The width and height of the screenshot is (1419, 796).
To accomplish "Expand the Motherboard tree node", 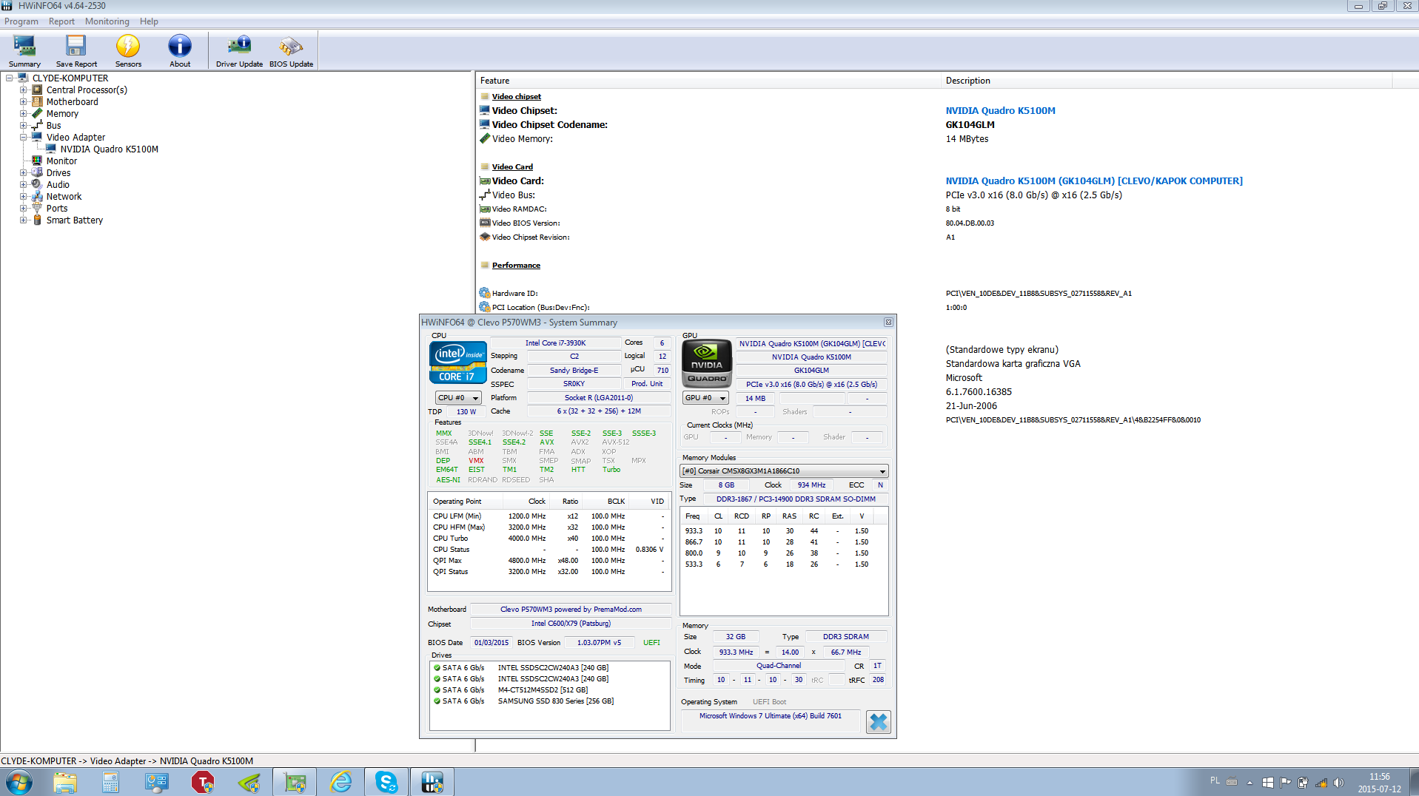I will (23, 101).
